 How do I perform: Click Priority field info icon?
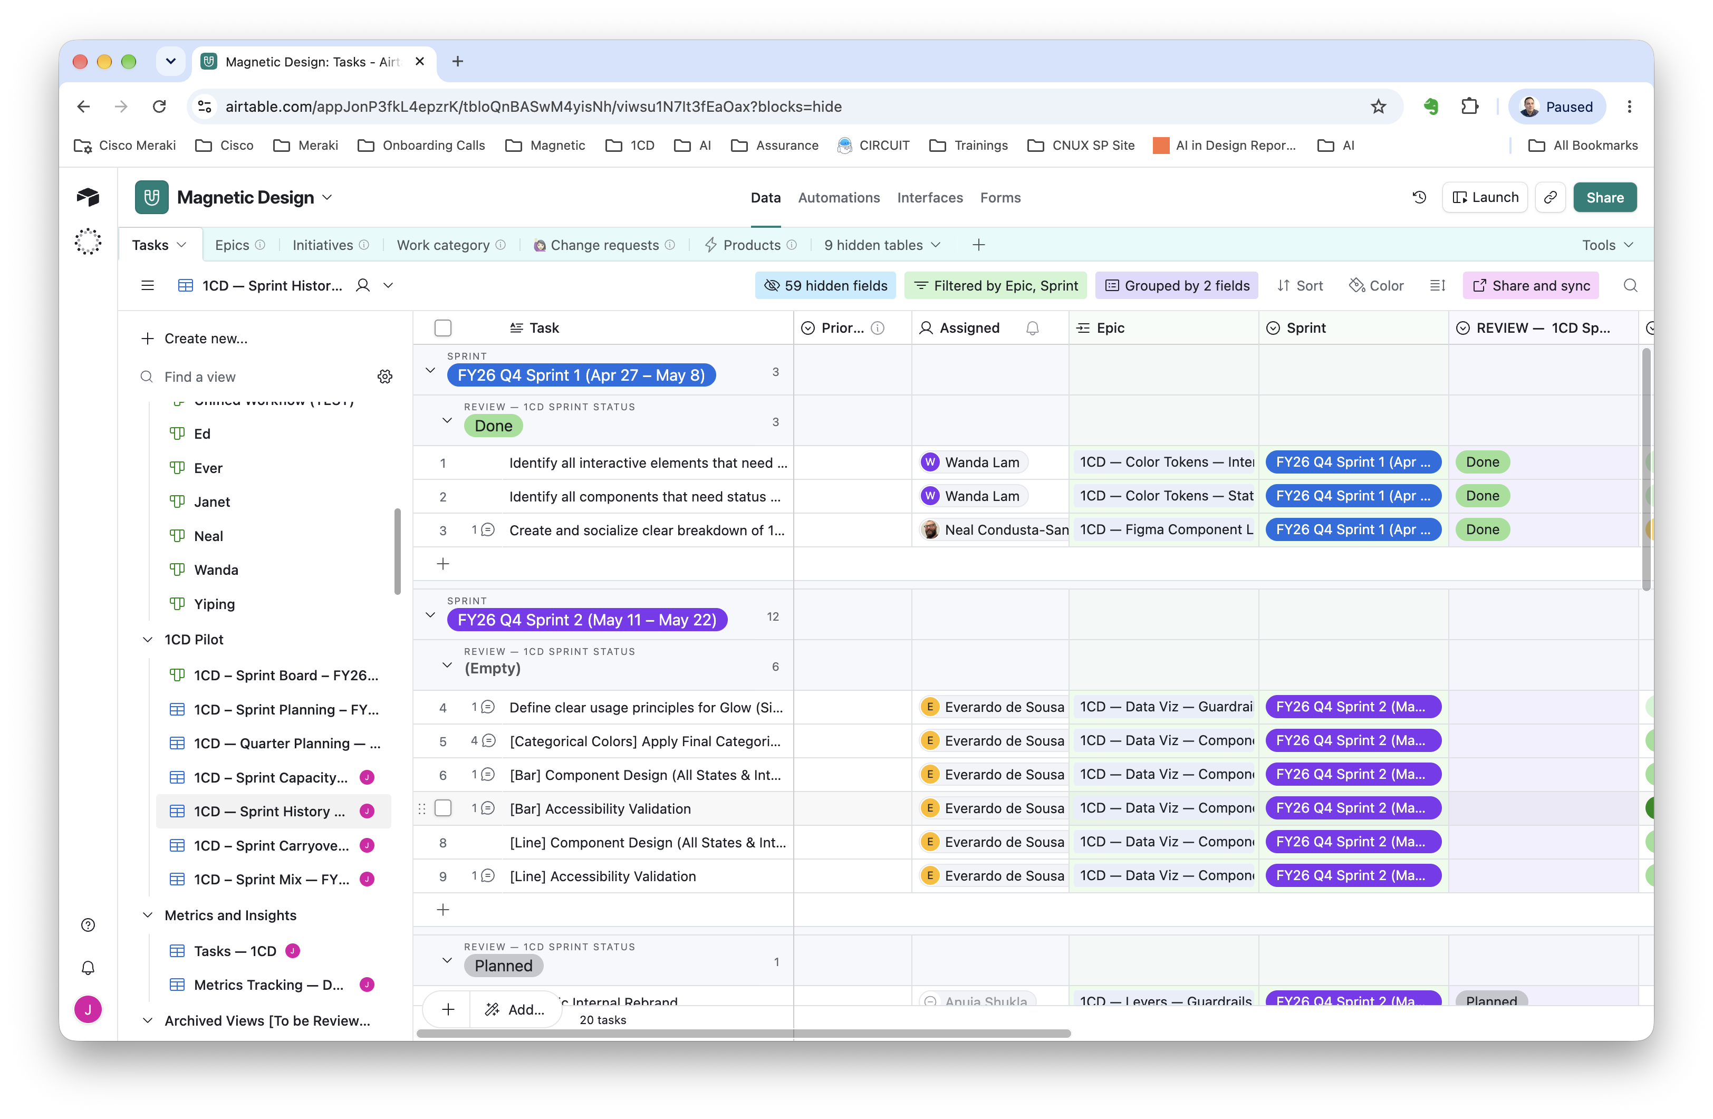tap(878, 328)
